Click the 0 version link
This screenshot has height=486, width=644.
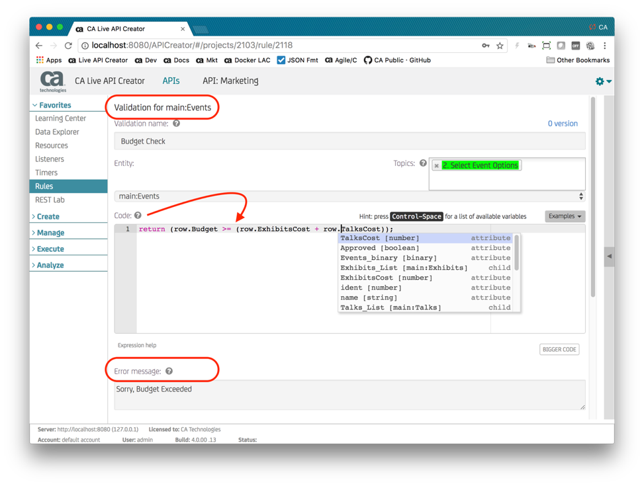click(x=563, y=124)
